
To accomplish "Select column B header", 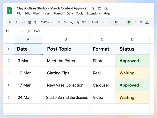I will 66,39.
